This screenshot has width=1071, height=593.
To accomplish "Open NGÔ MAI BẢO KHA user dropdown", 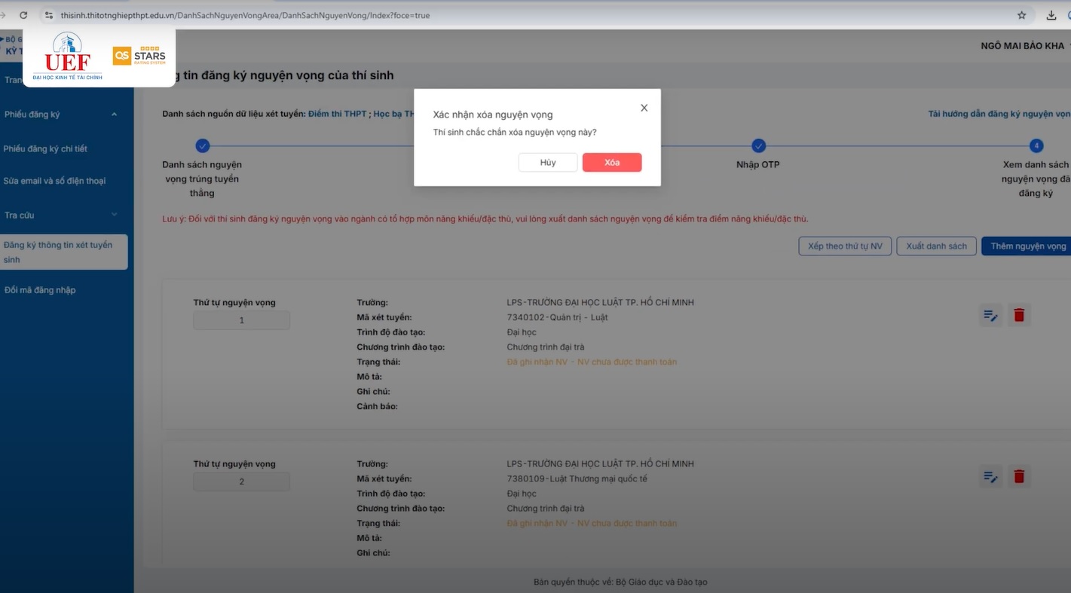I will 1024,46.
